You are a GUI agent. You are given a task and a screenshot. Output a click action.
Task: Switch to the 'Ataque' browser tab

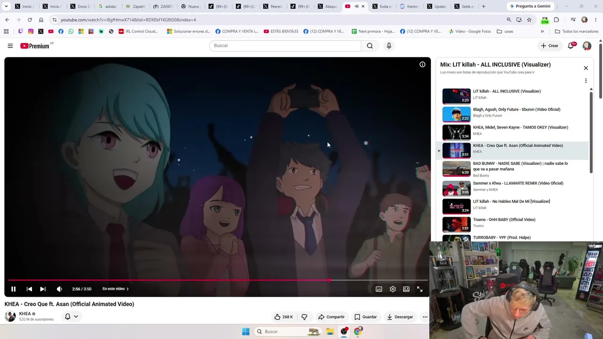327,7
